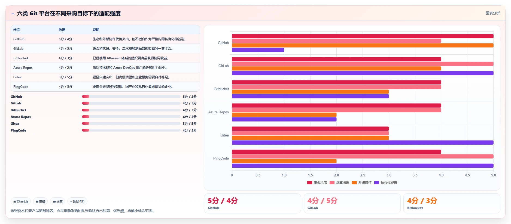511x224 pixels.
Task: Click the Azure Repos chart axis label
Action: 218,112
